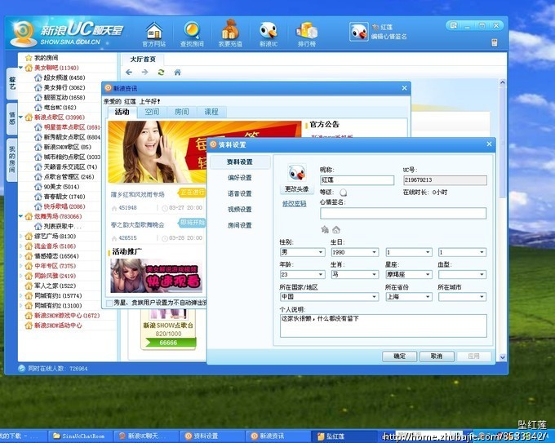Viewport: 555px width, 443px height.
Task: Click the orange house icon beside 综艺广场
Action: (x=29, y=236)
